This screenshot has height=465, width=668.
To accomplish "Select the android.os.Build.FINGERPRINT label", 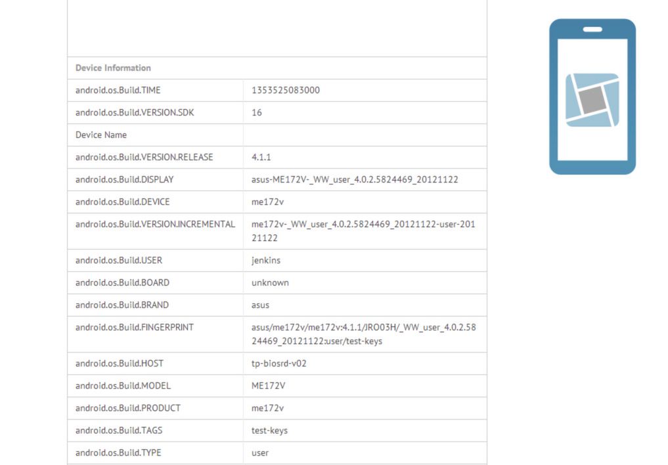I will [134, 328].
